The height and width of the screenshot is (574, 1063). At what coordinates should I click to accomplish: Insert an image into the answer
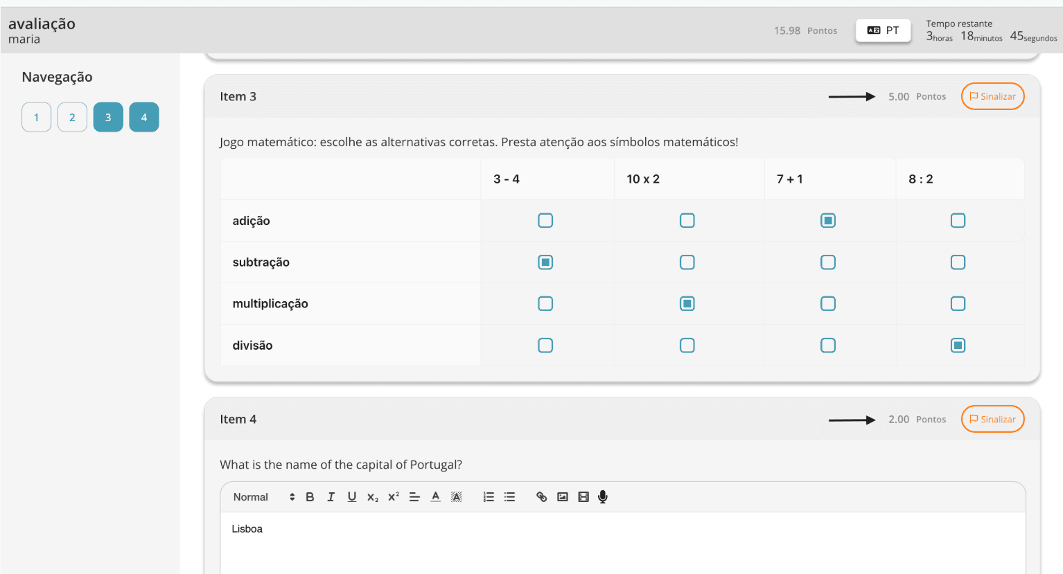coord(563,497)
